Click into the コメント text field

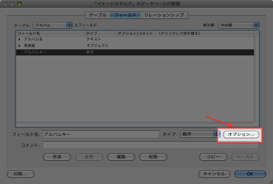pos(151,145)
